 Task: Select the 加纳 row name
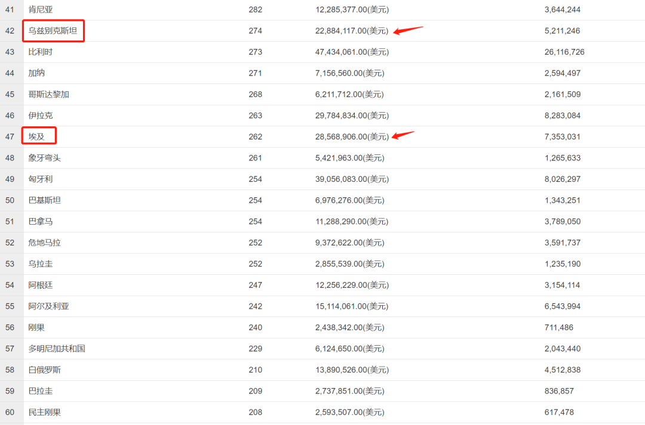36,73
